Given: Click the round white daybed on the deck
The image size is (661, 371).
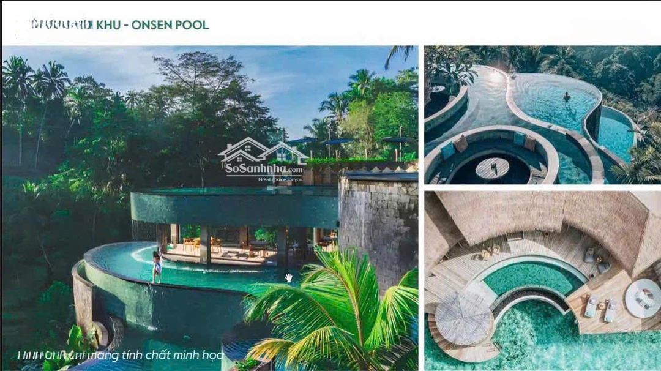Looking at the screenshot, I should point(643,299).
